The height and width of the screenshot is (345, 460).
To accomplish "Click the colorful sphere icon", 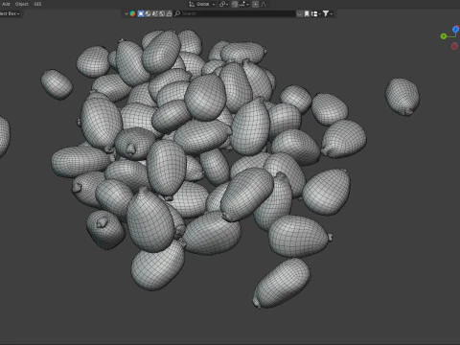I will coord(132,13).
